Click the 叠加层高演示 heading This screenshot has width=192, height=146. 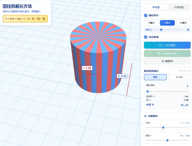(x=151, y=71)
